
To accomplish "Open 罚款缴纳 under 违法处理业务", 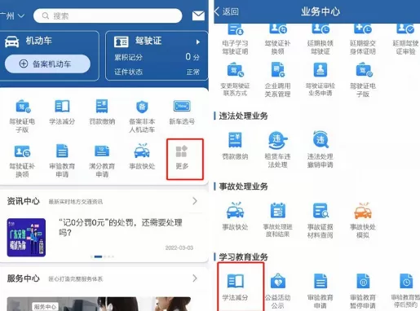I will [x=235, y=146].
